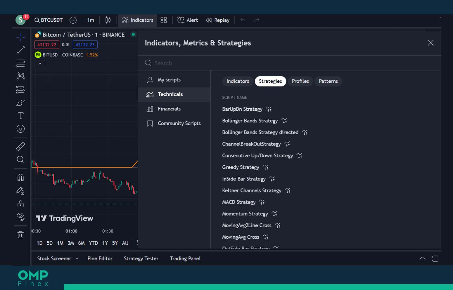Set chart range to 5D
The image size is (453, 290).
pyautogui.click(x=50, y=243)
